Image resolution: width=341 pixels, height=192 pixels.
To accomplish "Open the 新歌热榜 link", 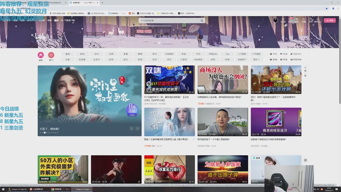I will tap(296, 59).
